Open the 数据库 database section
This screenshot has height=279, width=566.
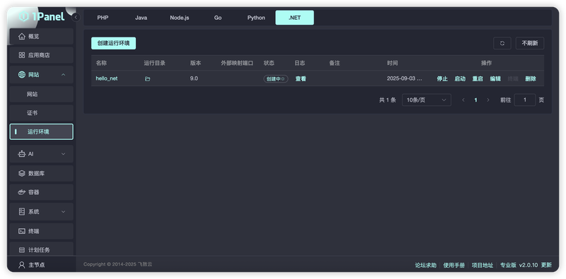pos(42,173)
